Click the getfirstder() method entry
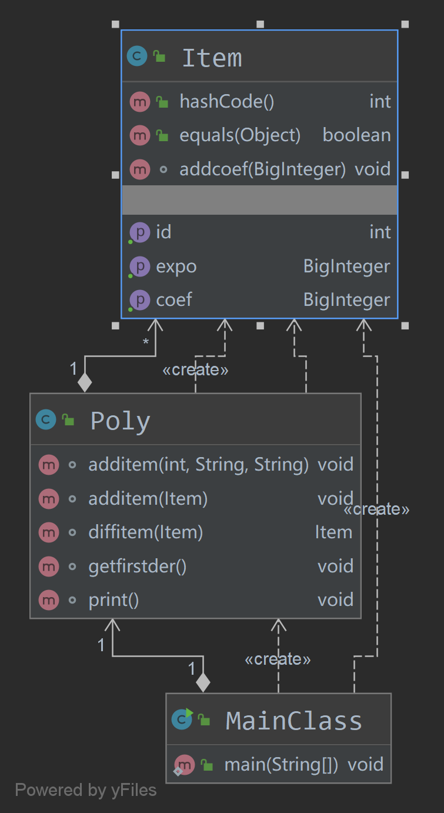Viewport: 444px width, 813px height. [x=137, y=567]
